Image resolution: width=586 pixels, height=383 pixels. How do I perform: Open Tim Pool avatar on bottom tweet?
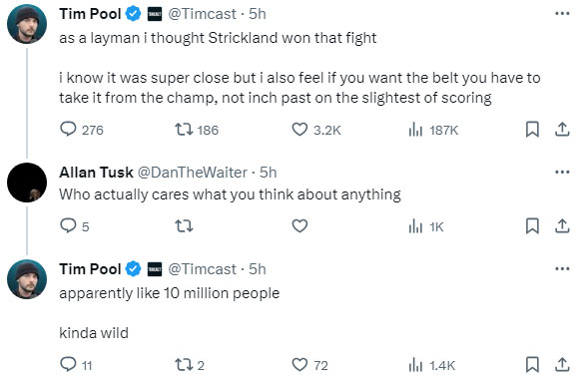27,279
